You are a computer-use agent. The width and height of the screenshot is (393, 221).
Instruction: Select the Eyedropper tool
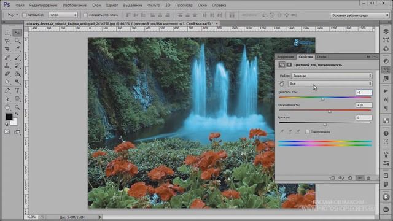(17, 49)
